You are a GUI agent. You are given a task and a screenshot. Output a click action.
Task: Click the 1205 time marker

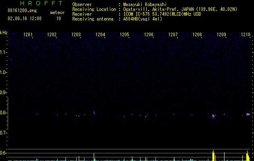[124, 35]
